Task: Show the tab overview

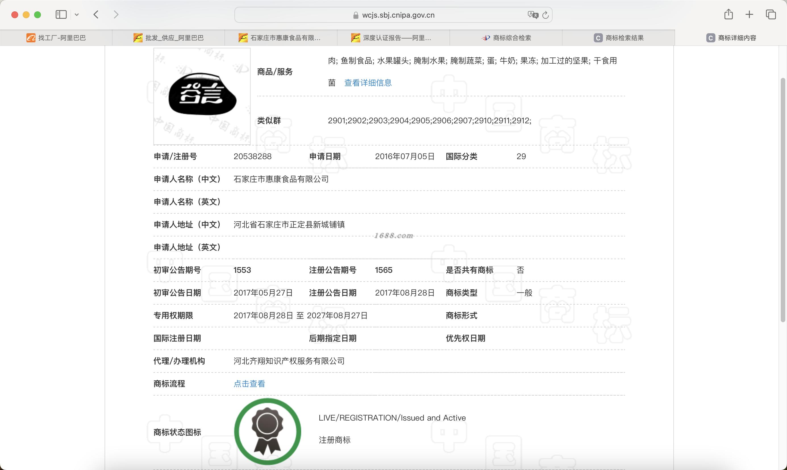Action: pyautogui.click(x=771, y=14)
